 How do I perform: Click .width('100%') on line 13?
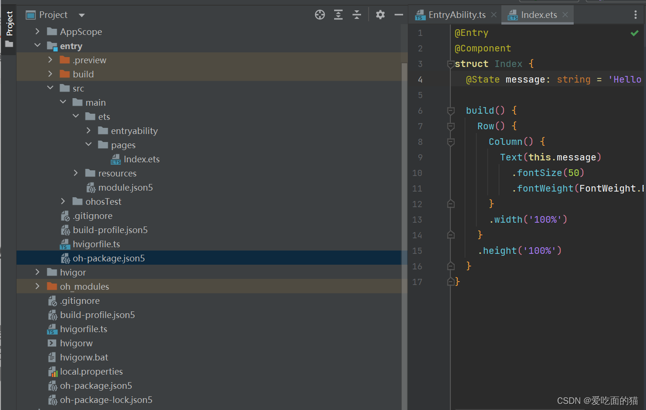tap(528, 219)
